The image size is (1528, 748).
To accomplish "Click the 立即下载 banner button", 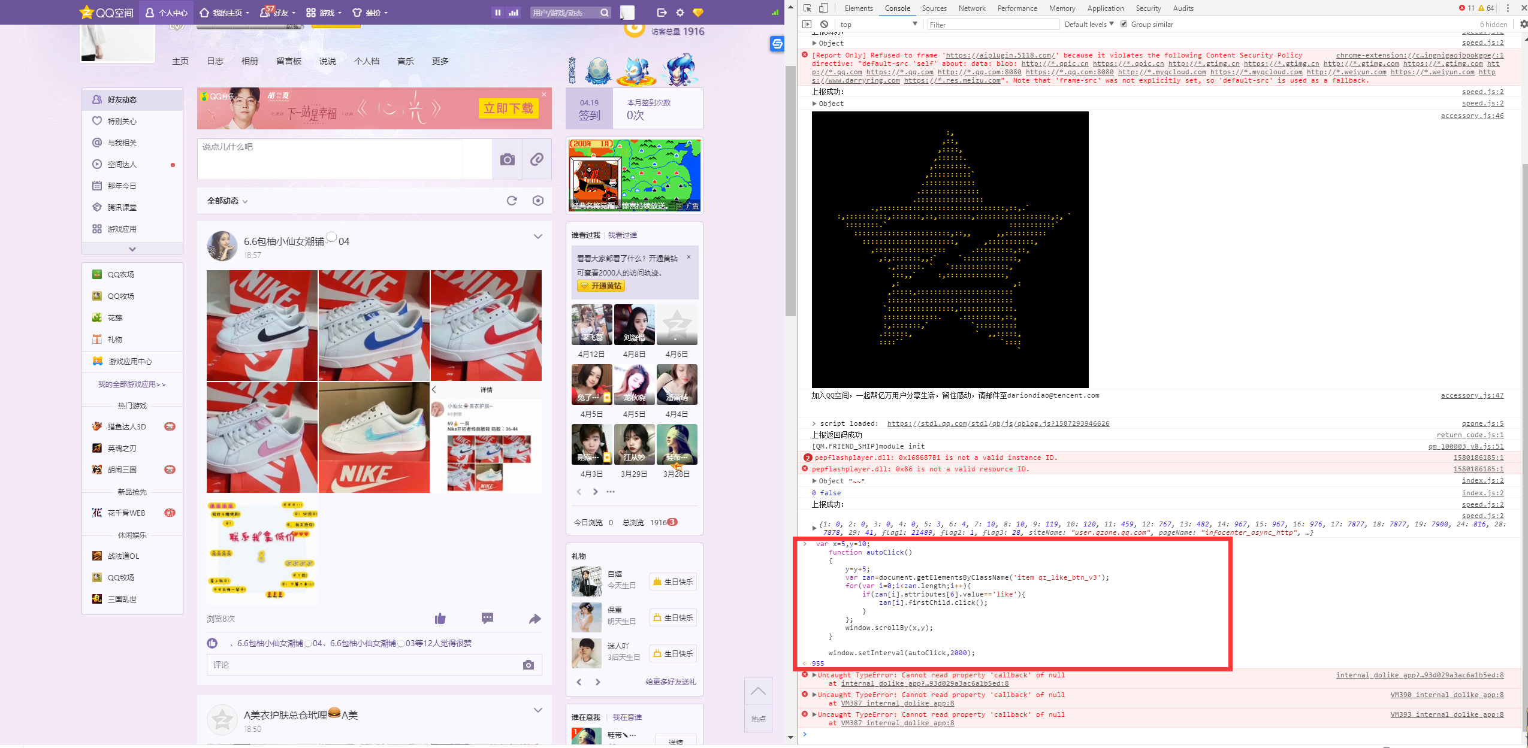I will 508,108.
